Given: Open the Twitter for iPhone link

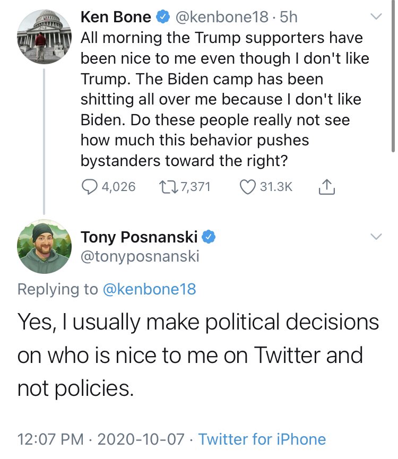Looking at the screenshot, I should [262, 439].
